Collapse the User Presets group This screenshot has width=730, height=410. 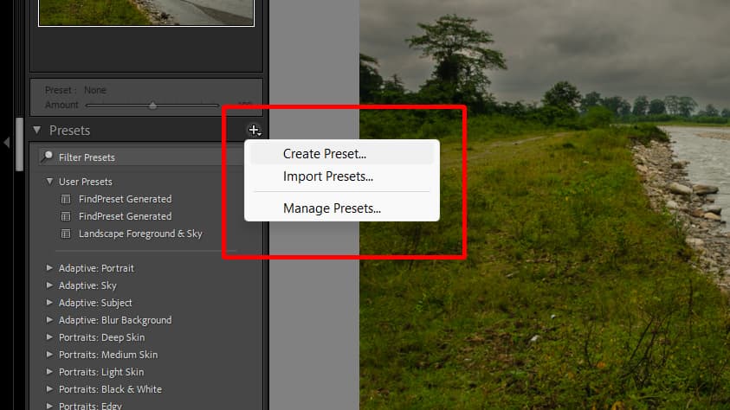[49, 182]
